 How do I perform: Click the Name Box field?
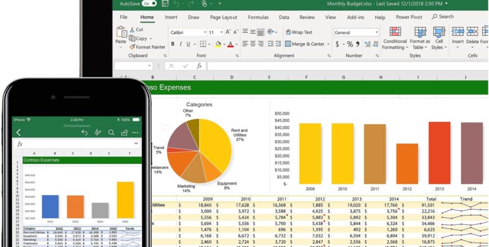(133, 66)
